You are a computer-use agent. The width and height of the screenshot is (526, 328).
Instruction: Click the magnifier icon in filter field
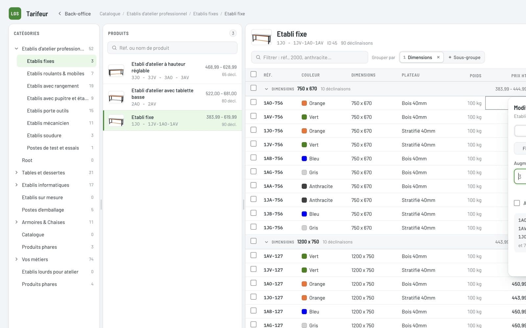tap(258, 57)
